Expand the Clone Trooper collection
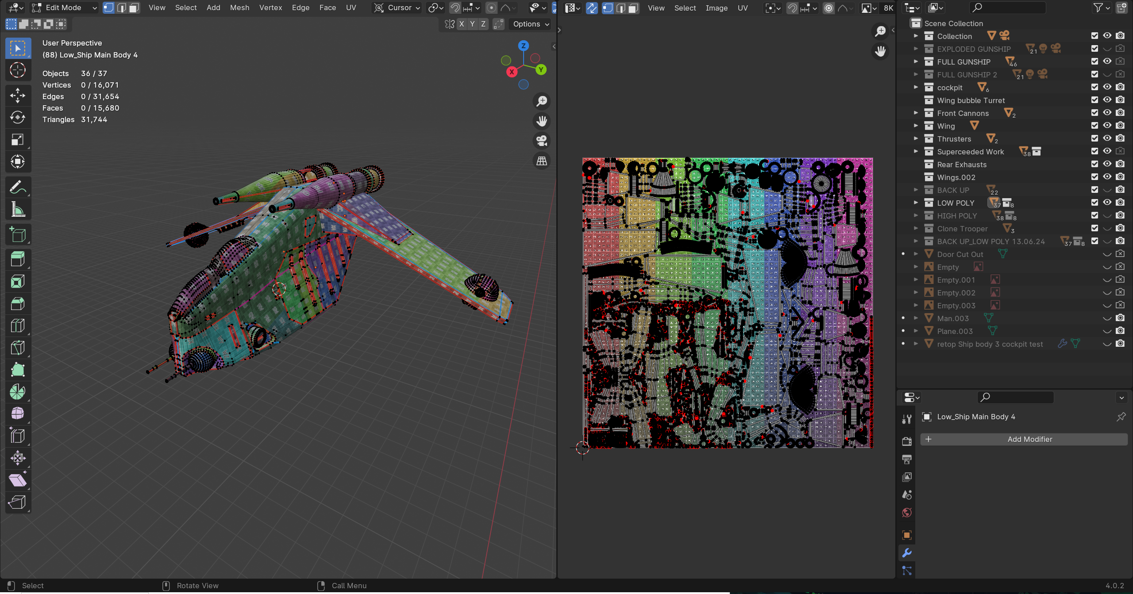This screenshot has height=594, width=1133. coord(916,228)
